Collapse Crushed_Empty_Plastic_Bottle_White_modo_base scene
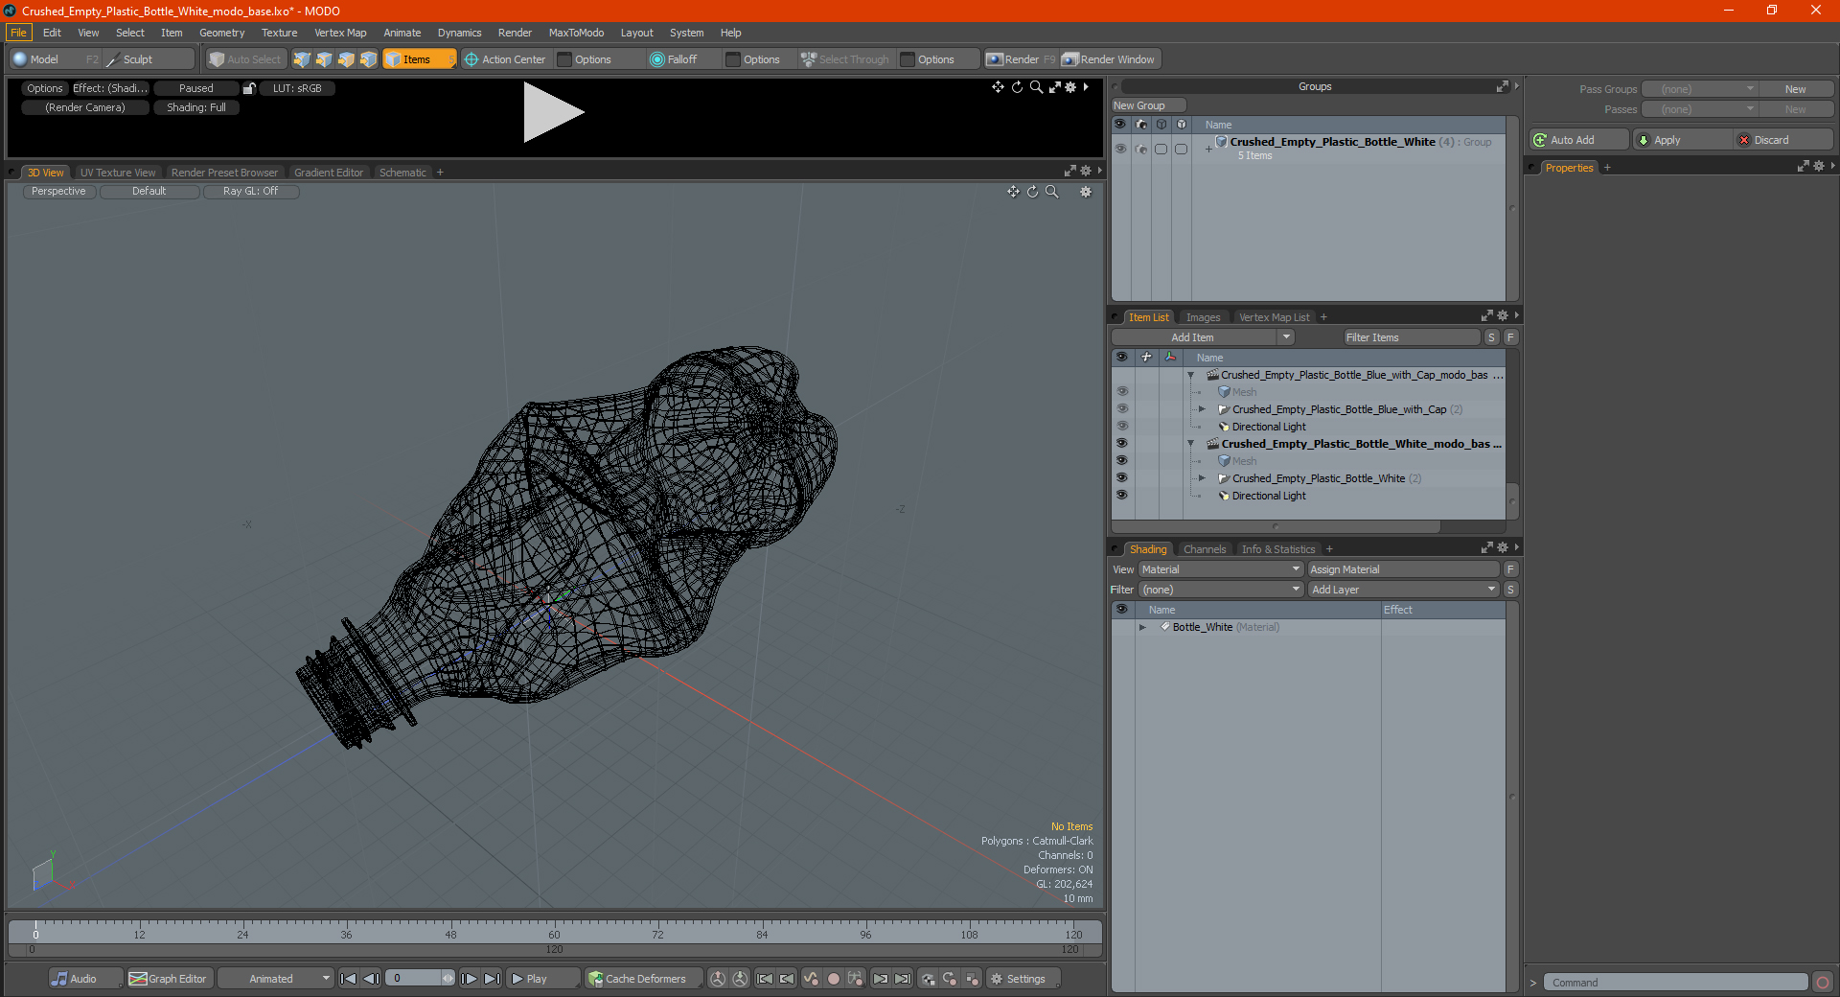The height and width of the screenshot is (997, 1840). click(x=1191, y=444)
